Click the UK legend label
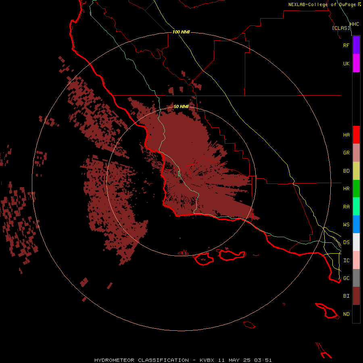This screenshot has width=363, height=363. (346, 63)
